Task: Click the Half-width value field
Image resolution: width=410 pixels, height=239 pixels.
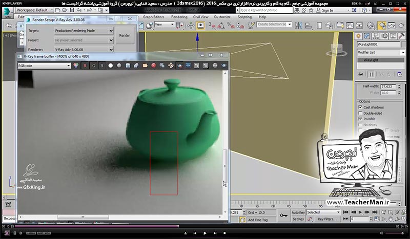Action: 388,86
